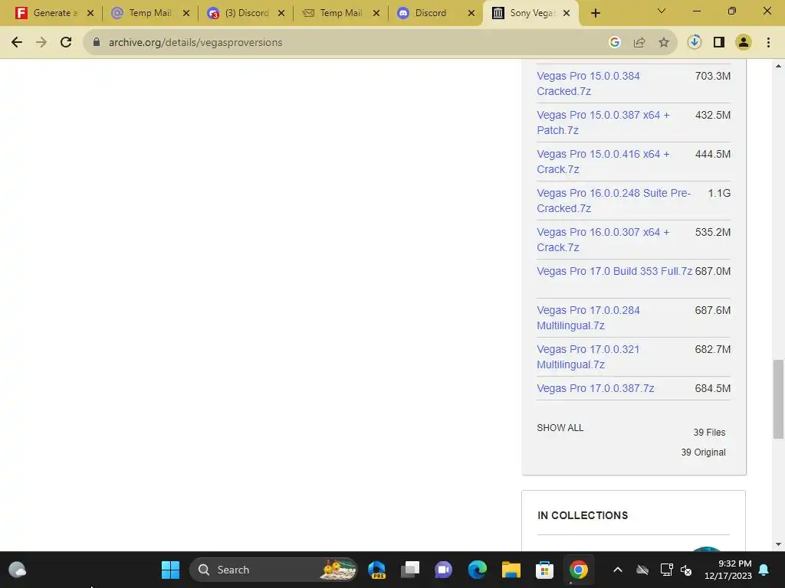Open the Google icon in address bar
The height and width of the screenshot is (588, 785).
pyautogui.click(x=614, y=43)
